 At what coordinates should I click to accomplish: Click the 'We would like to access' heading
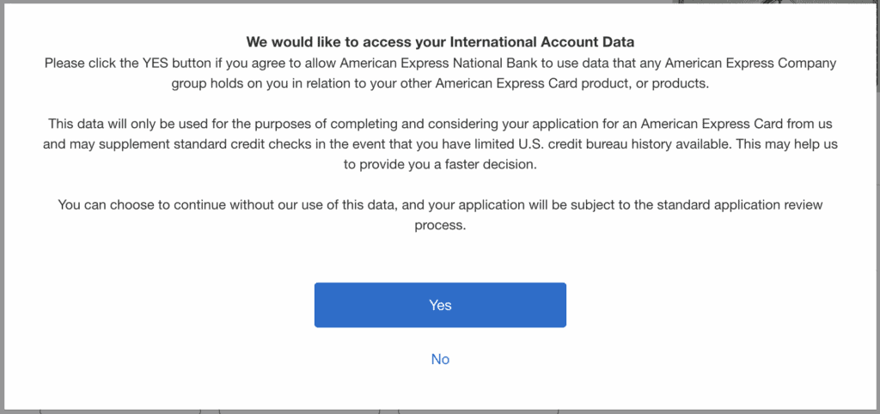440,41
